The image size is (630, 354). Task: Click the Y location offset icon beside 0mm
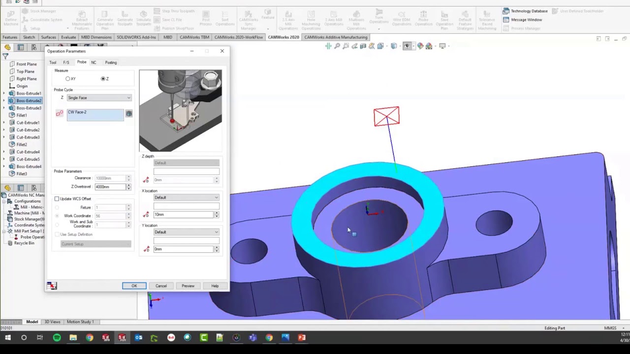pos(146,249)
